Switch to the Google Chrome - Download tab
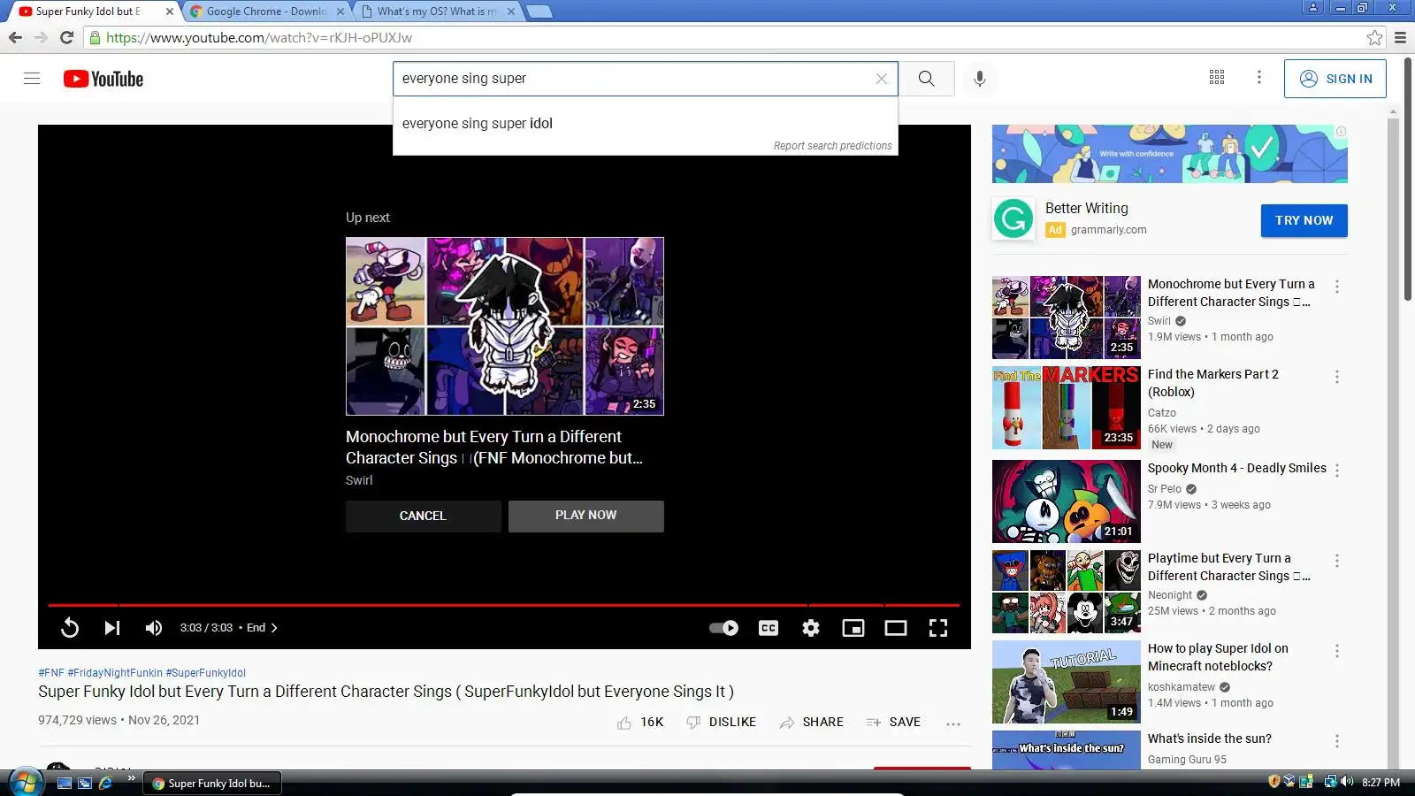 pyautogui.click(x=266, y=11)
